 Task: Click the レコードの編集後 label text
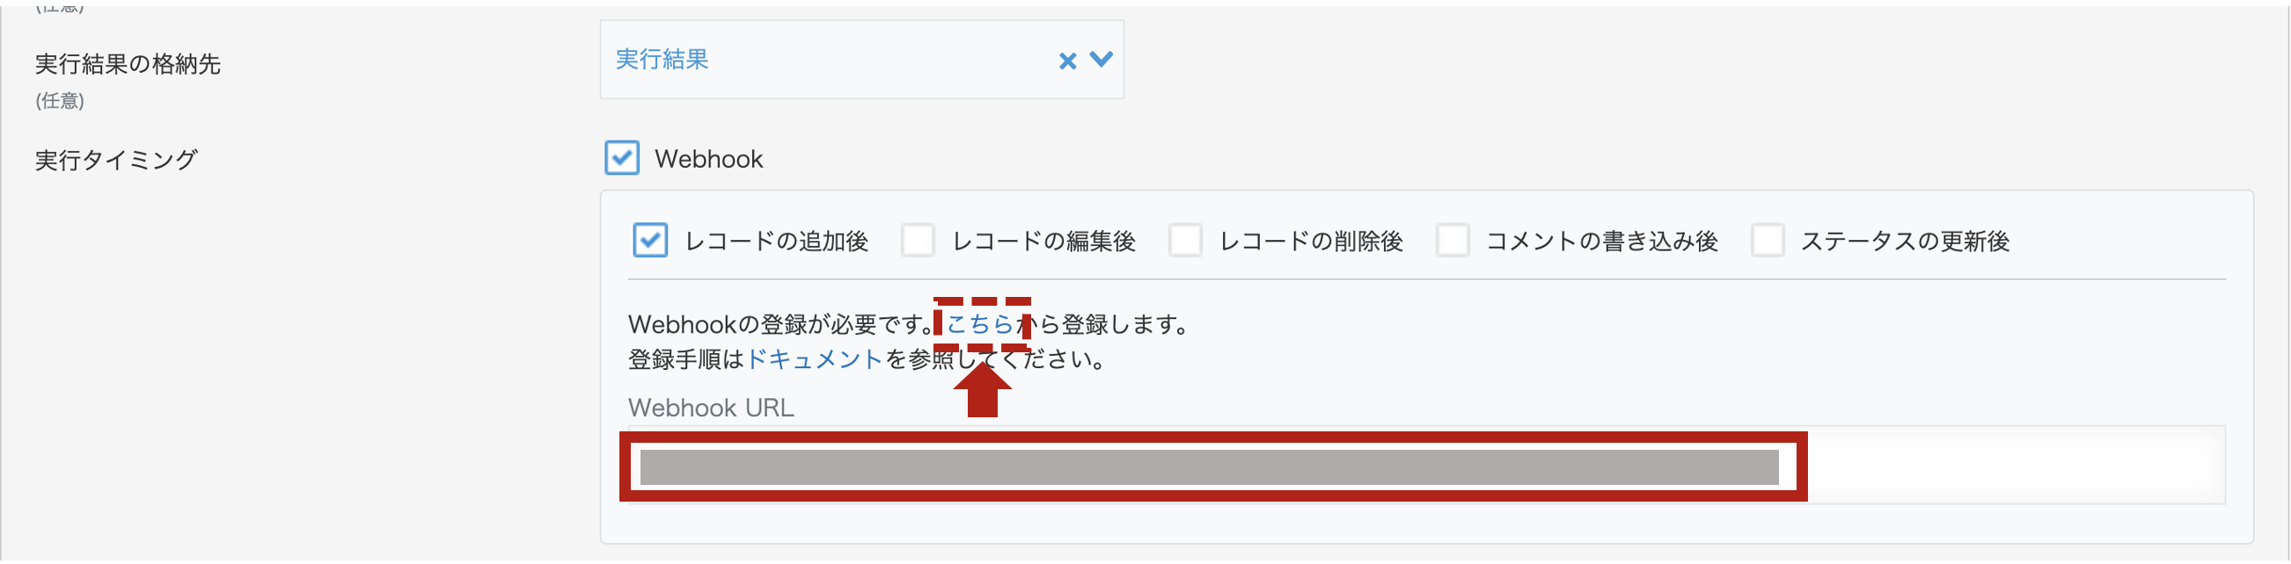pyautogui.click(x=1044, y=242)
